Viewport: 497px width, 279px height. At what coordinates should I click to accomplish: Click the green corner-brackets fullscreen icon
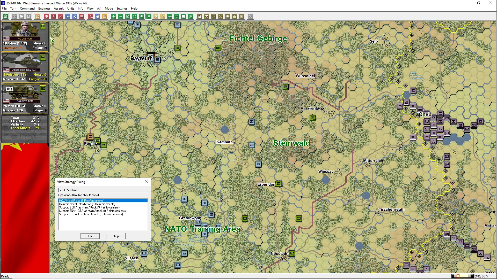(135, 16)
